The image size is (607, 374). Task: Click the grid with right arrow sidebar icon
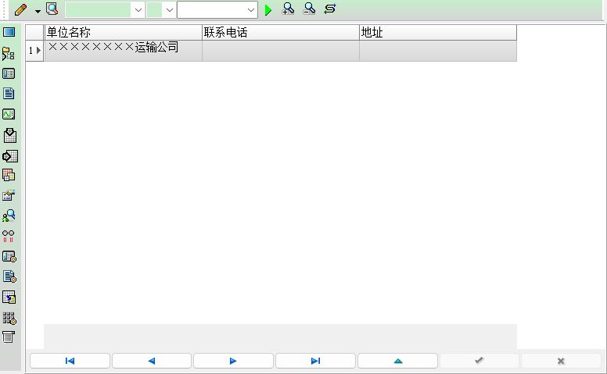[x=9, y=156]
